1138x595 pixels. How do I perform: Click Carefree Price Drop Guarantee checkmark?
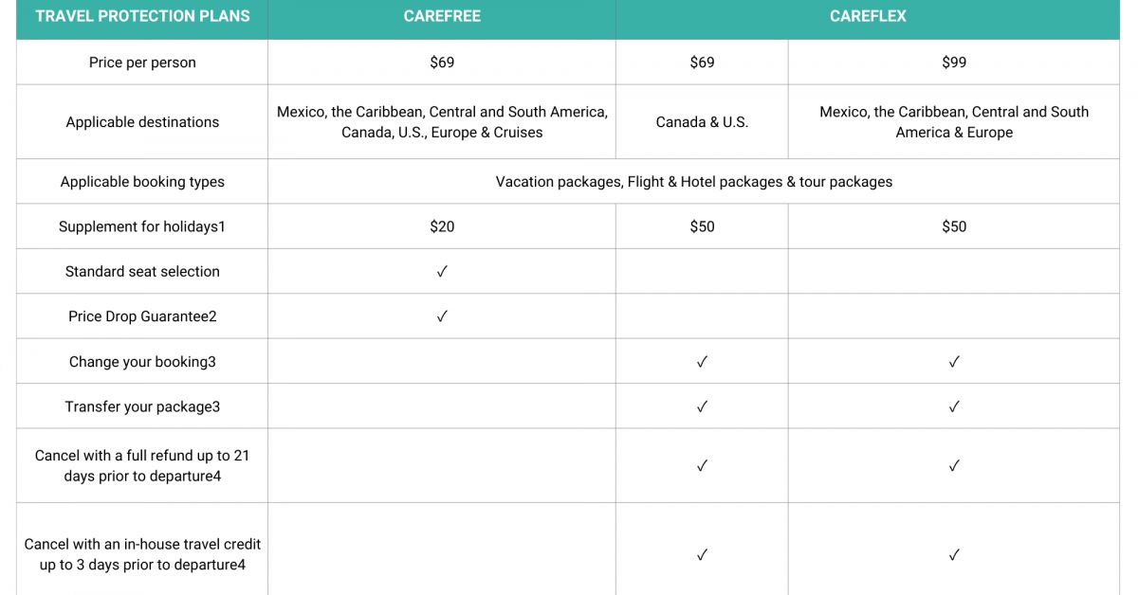pyautogui.click(x=442, y=316)
